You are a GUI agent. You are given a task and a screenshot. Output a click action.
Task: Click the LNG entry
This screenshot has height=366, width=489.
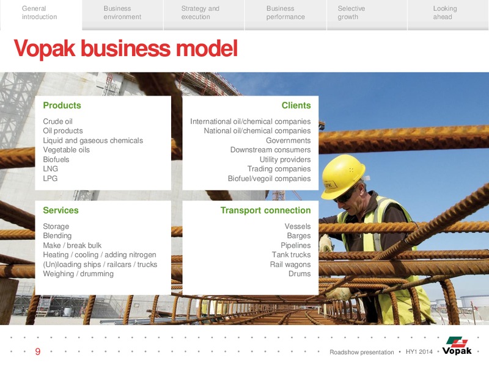[x=51, y=169]
